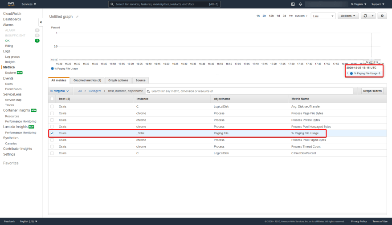Uncheck the % Paging File Usage row
This screenshot has height=225, width=392.
[52, 133]
